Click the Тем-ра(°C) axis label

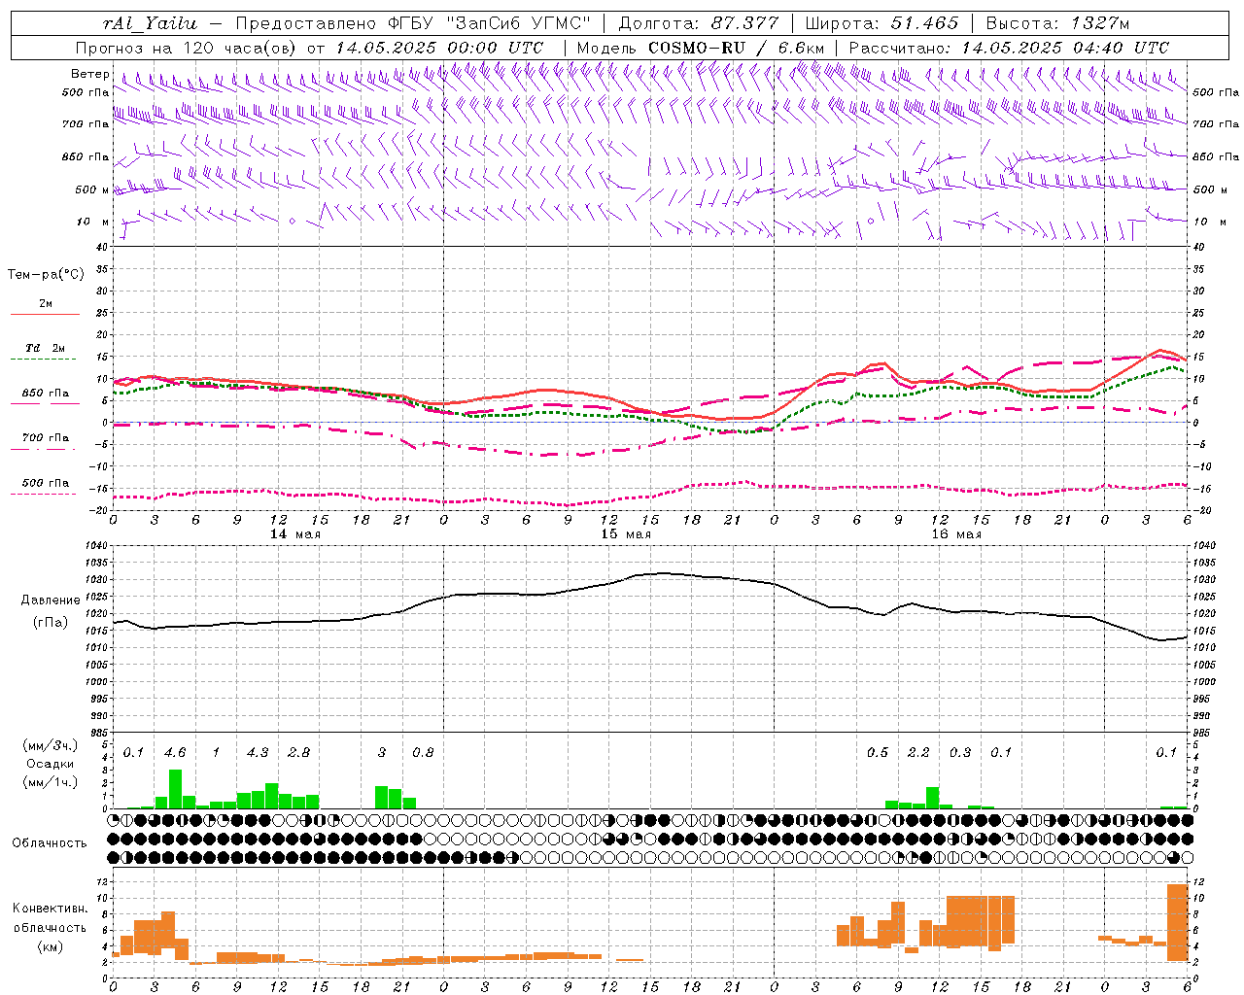[46, 275]
